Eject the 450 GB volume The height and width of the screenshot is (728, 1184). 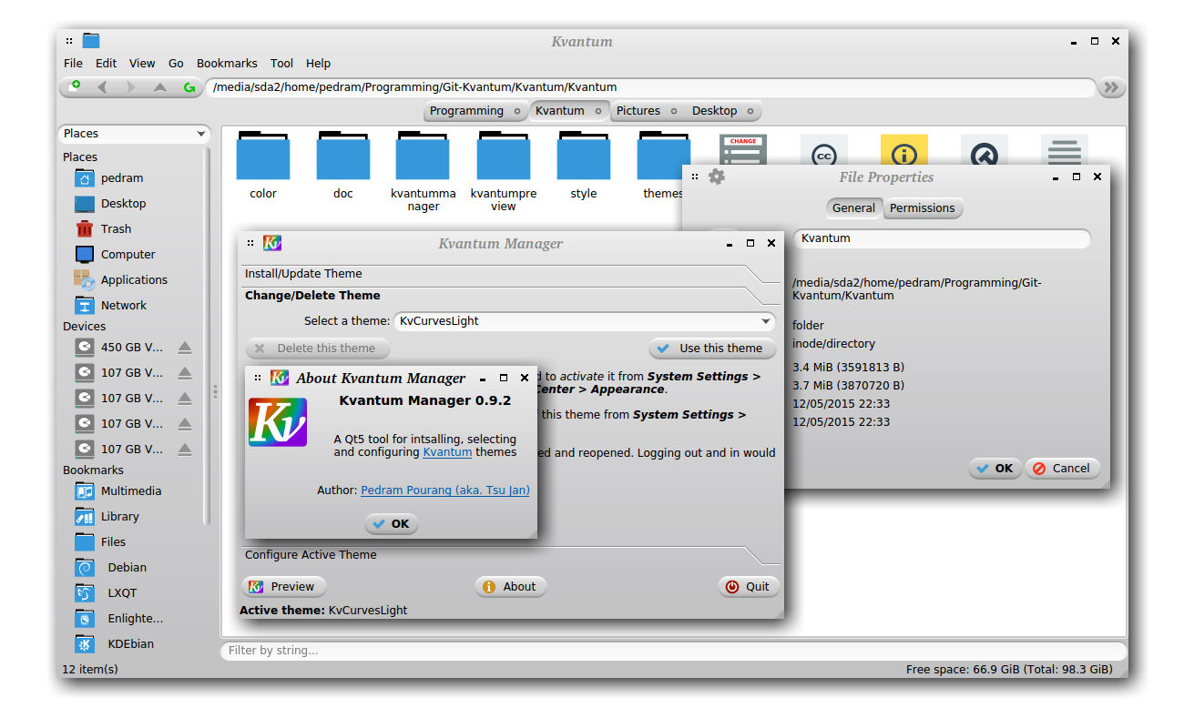coord(185,347)
